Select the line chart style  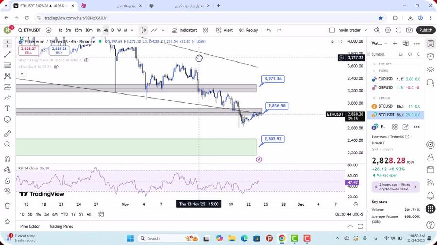tap(154, 30)
